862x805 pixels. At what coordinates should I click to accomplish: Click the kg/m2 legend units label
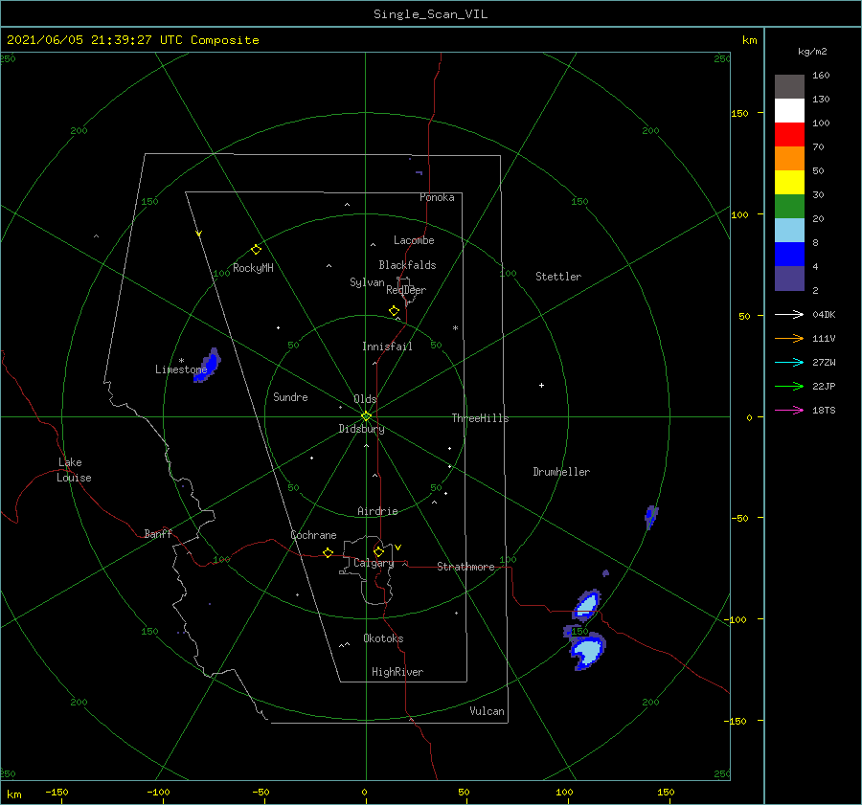812,52
